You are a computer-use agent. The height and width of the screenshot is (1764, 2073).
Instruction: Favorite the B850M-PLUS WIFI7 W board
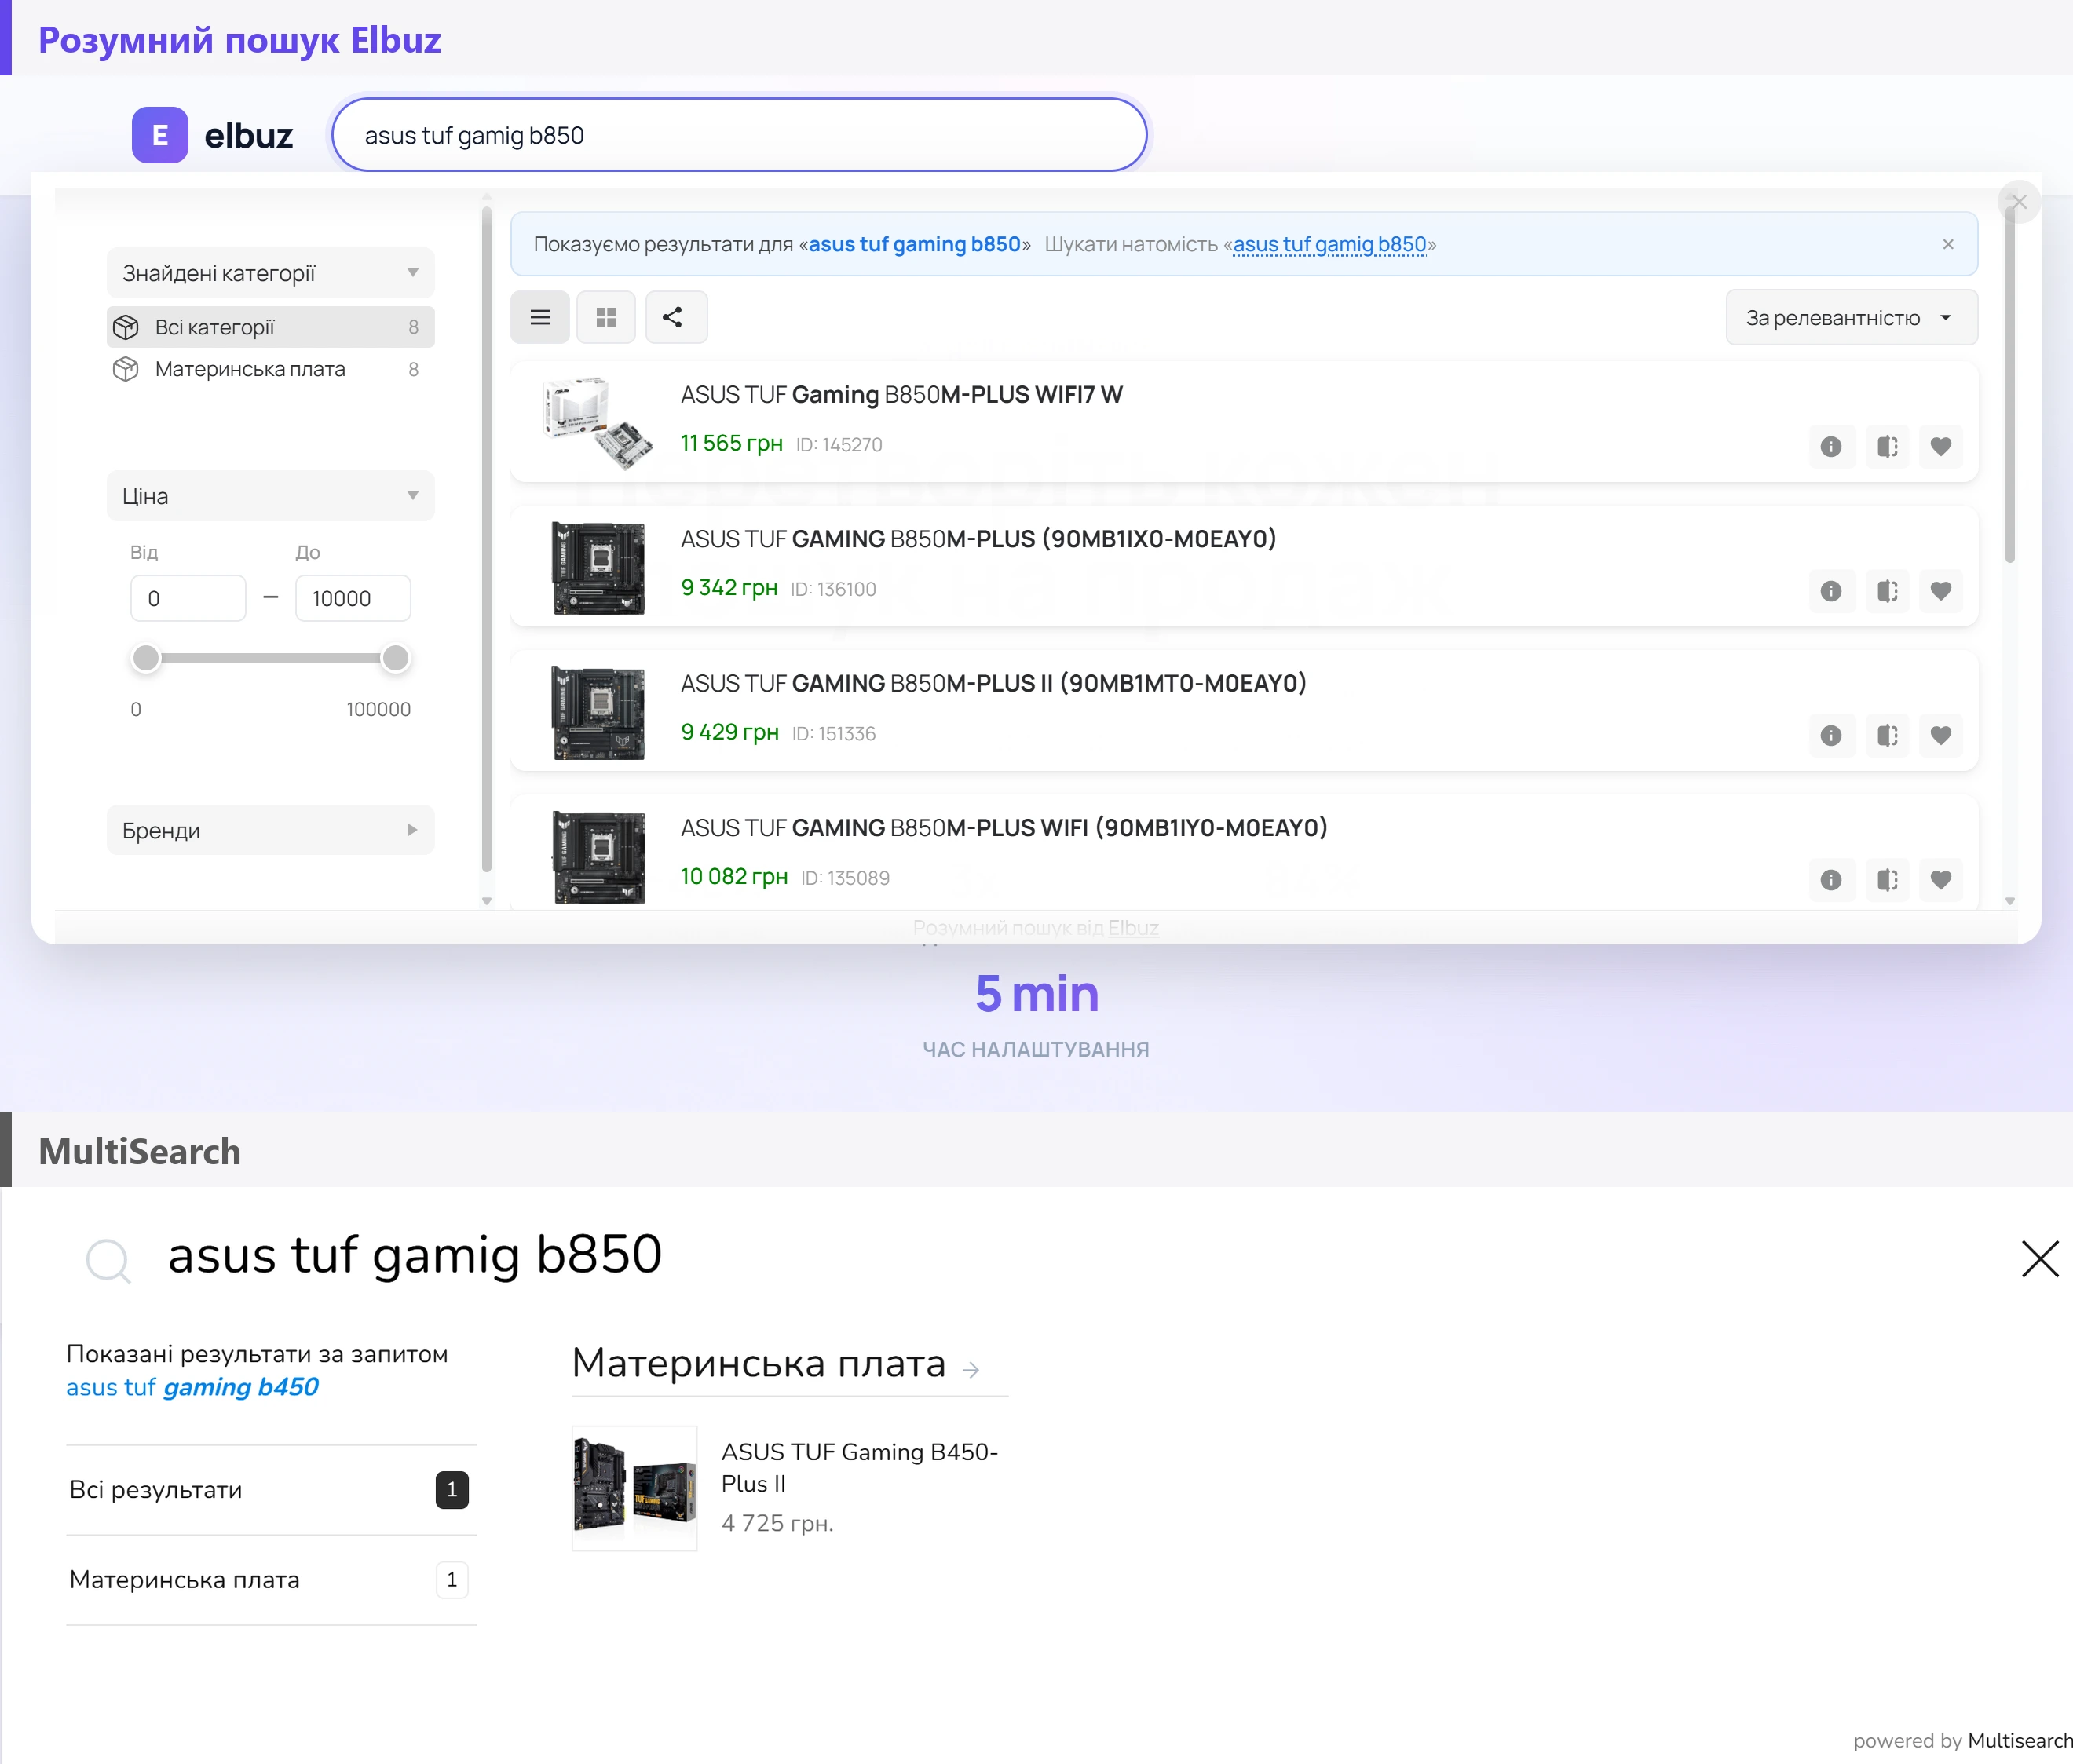point(1941,446)
